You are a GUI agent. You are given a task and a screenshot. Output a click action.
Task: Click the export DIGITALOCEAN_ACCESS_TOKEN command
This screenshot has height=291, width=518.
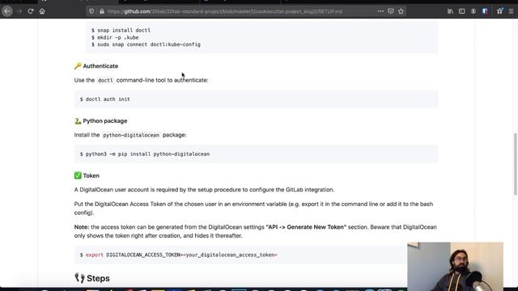click(x=178, y=255)
